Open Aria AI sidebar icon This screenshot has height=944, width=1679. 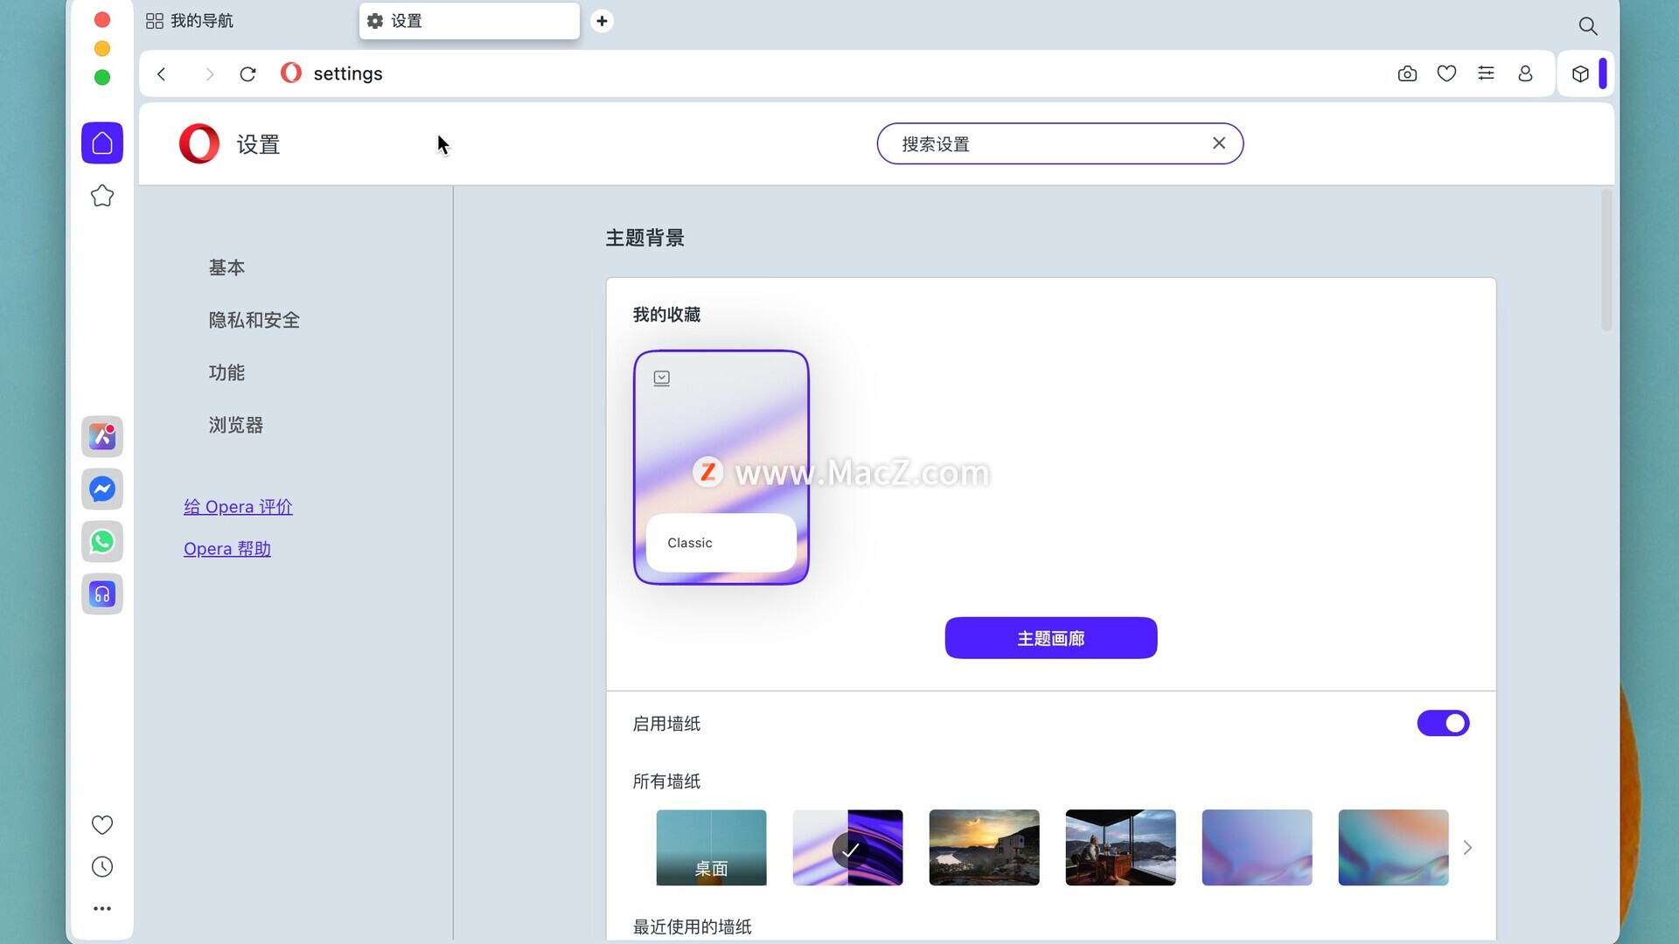(102, 436)
